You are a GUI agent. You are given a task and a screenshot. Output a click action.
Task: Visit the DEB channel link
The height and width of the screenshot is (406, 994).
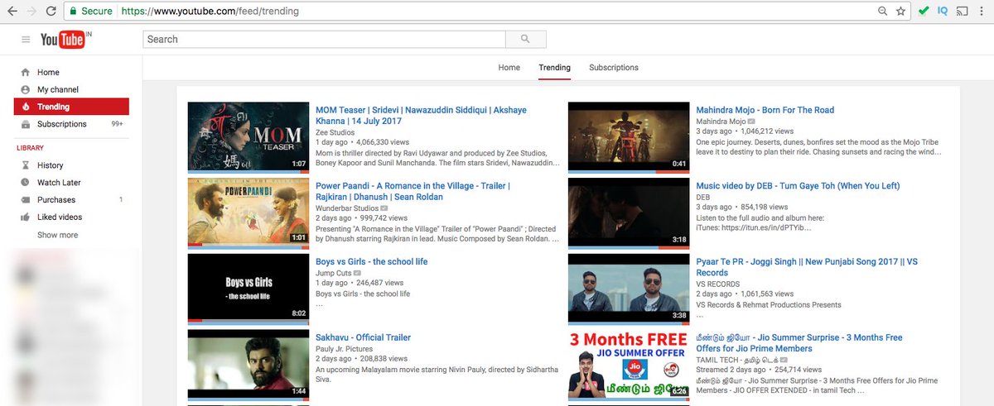[x=702, y=197]
